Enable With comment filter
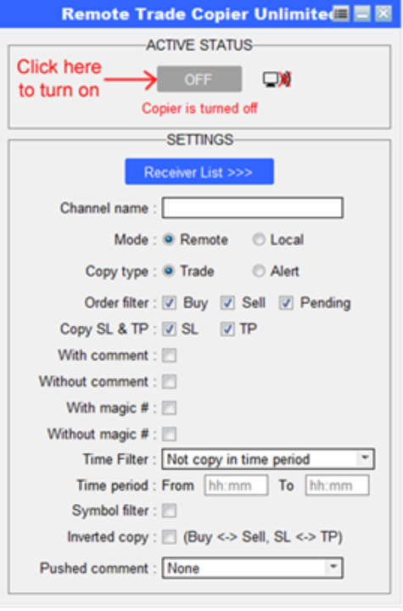 click(169, 356)
